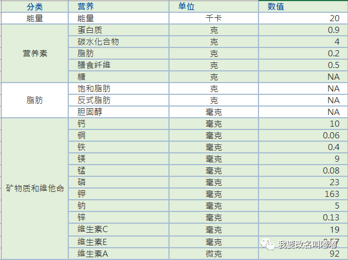Screen dimensions: 348x260
Task: Select the value 23 for 磷
Action: click(x=303, y=182)
